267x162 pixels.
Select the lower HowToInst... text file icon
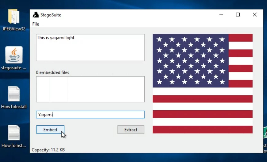click(14, 133)
